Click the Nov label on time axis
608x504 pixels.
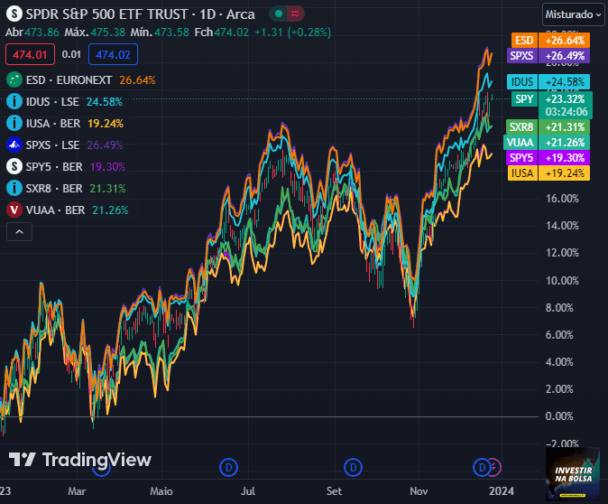[419, 491]
